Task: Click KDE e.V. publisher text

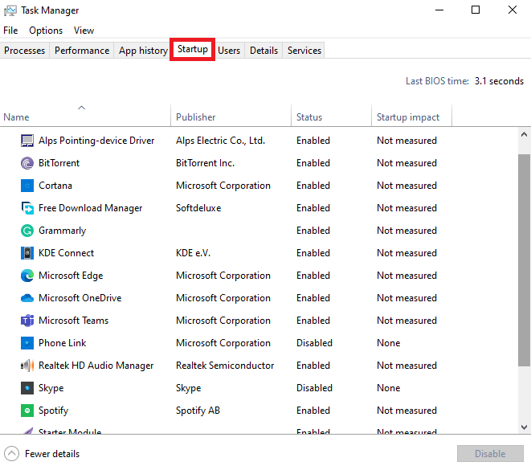Action: click(193, 253)
